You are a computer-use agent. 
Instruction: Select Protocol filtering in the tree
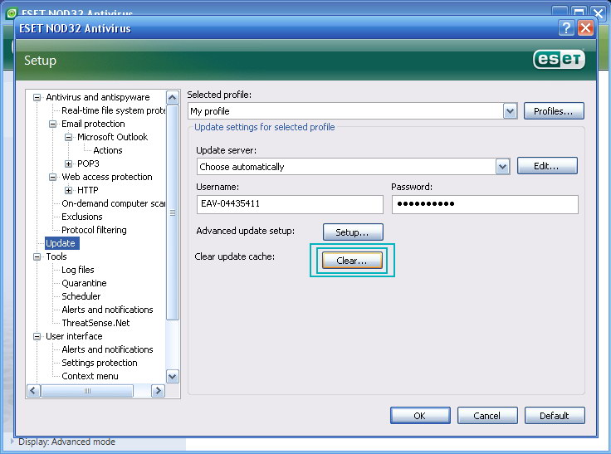click(x=94, y=230)
